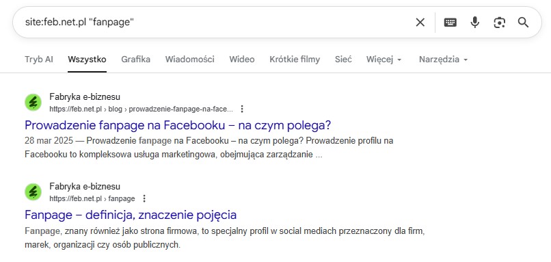This screenshot has width=551, height=262.
Task: Open the Krótkie filmy tab
Action: coord(295,60)
